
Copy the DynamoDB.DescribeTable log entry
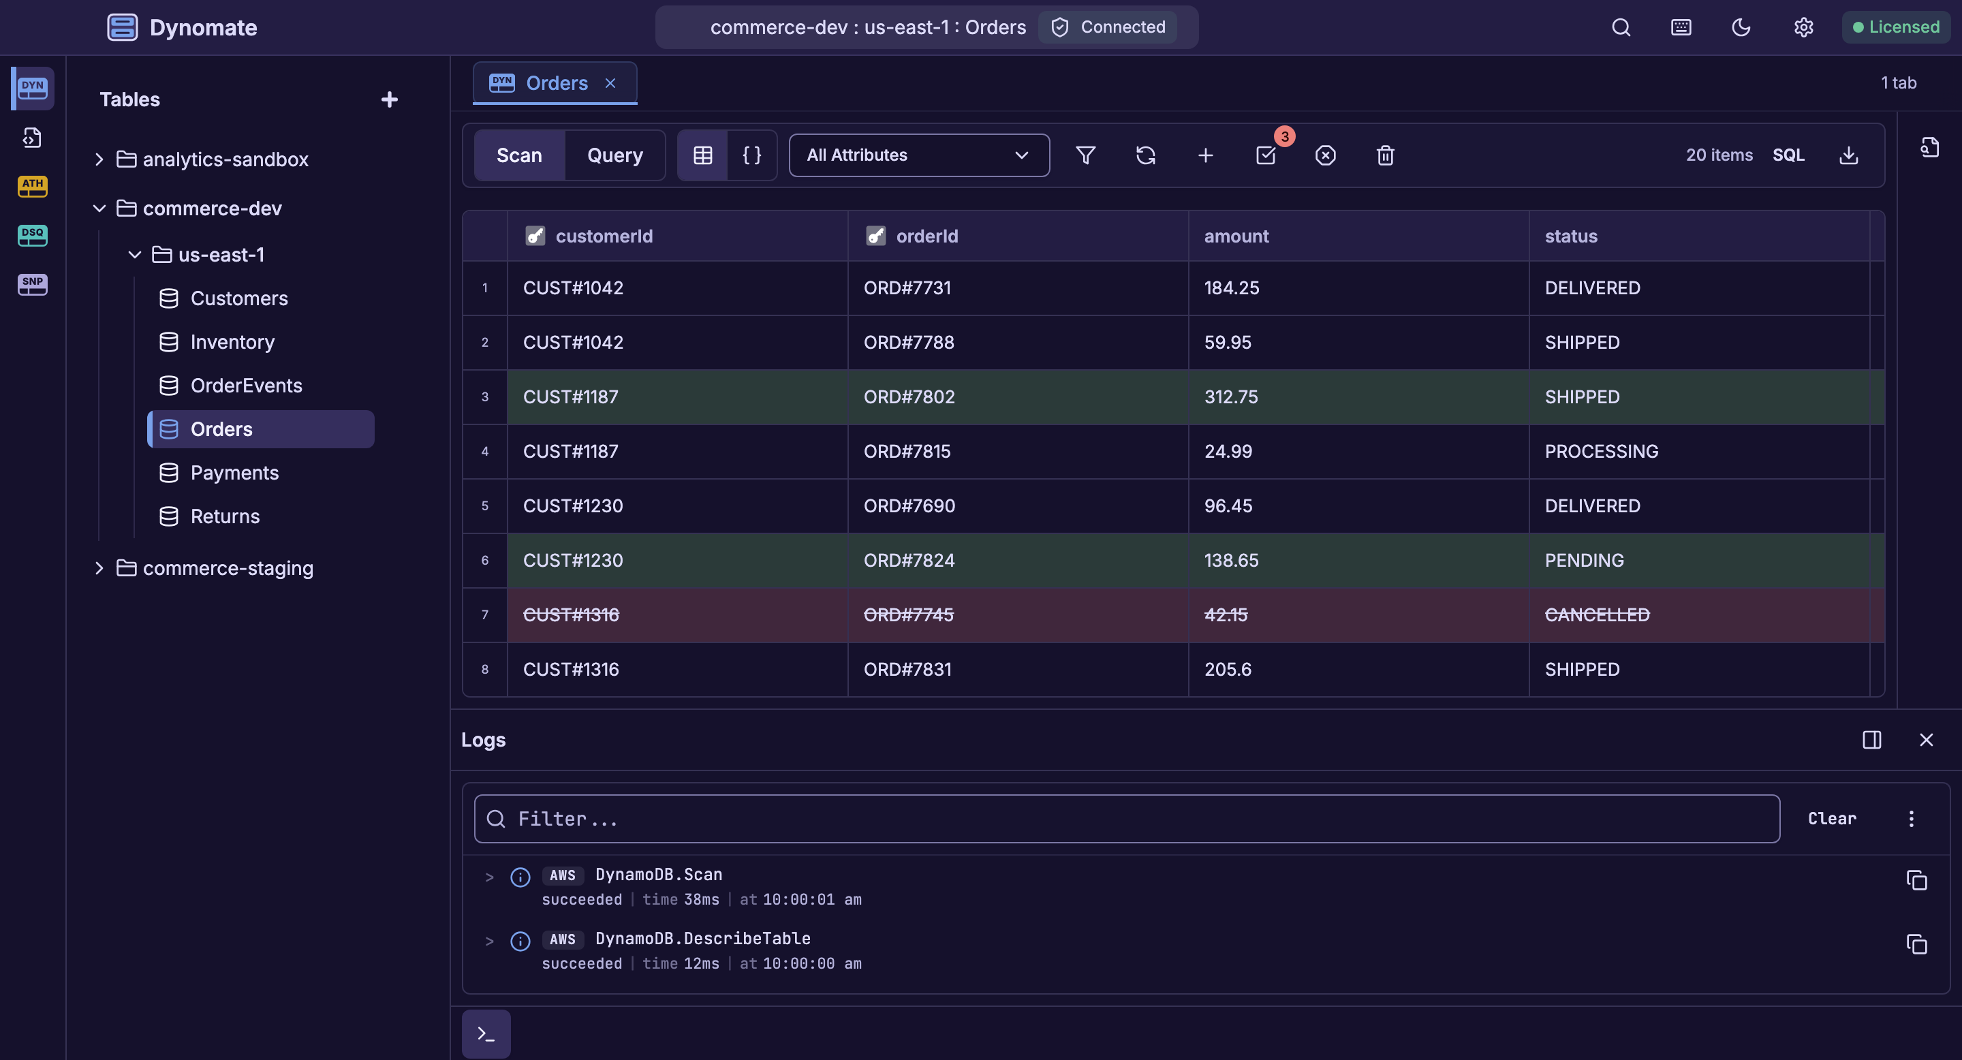coord(1916,944)
